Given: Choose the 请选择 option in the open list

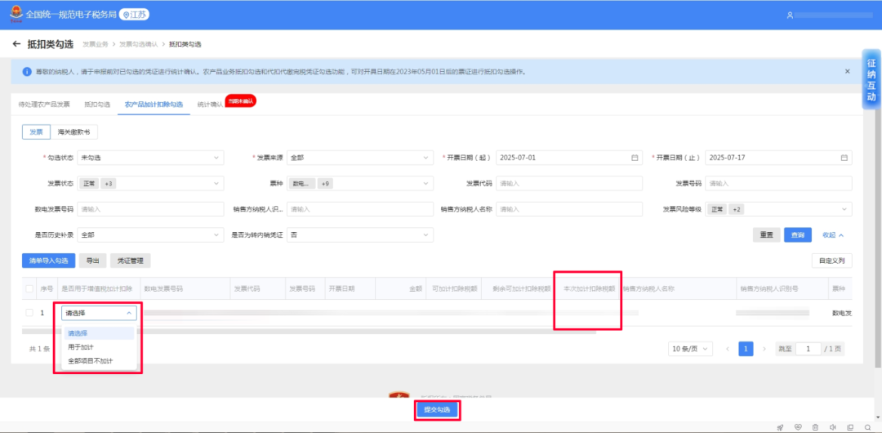Looking at the screenshot, I should 99,333.
